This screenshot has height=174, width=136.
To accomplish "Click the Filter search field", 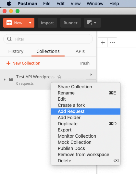I will point(48,39).
